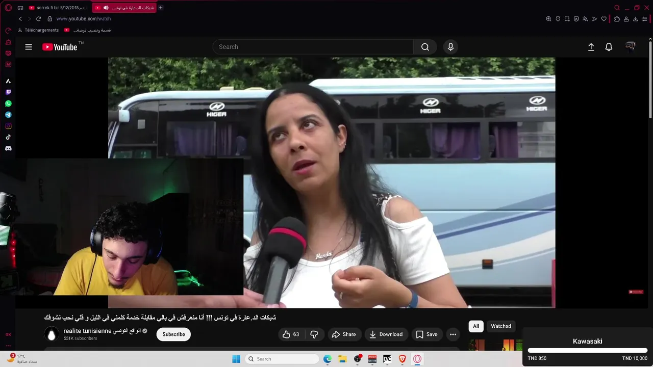
Task: Open the Aria AI sidebar icon
Action: point(8,81)
